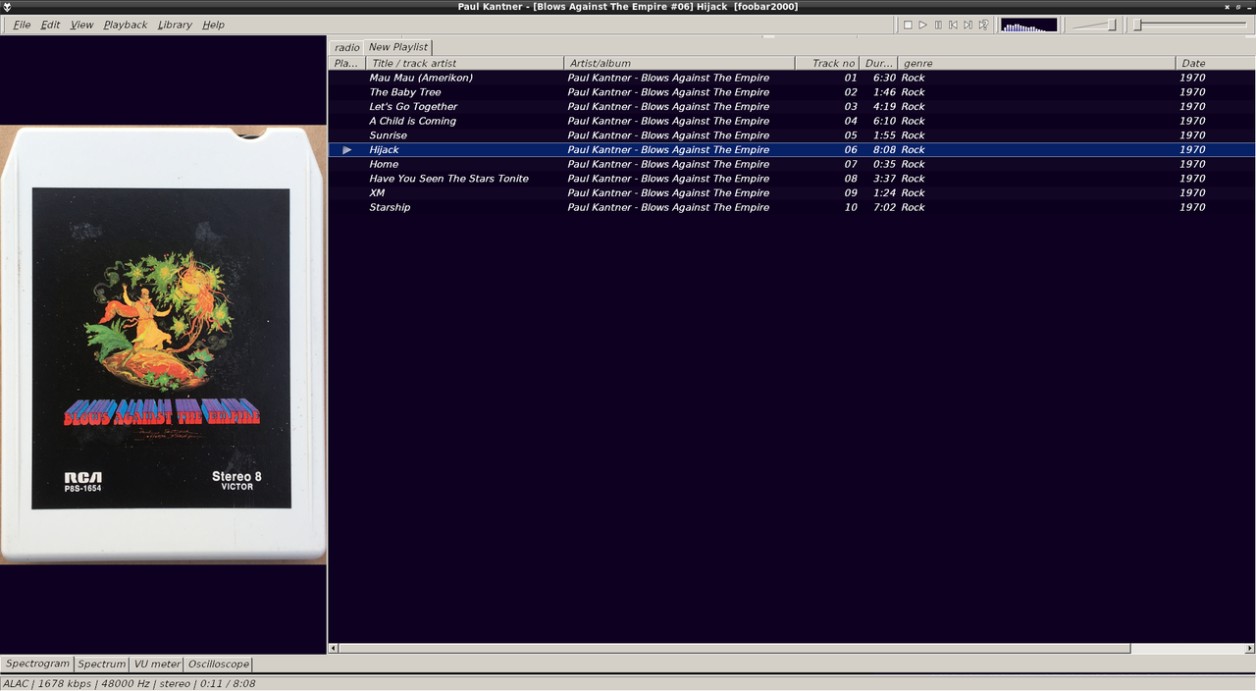Image resolution: width=1256 pixels, height=691 pixels.
Task: Click the spectrum visualization in the toolbar
Action: (1028, 25)
